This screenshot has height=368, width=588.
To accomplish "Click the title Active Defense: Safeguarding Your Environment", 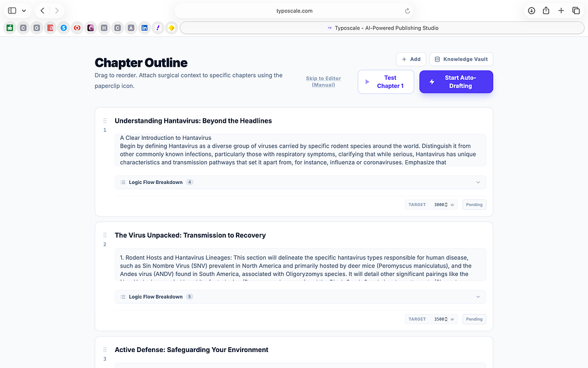I will (191, 350).
